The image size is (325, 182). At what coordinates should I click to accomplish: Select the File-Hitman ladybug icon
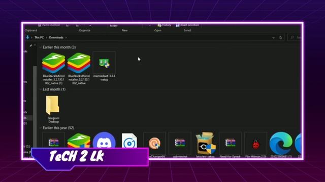256,145
